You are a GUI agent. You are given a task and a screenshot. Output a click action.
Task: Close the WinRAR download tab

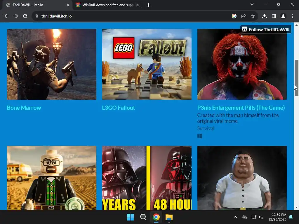[x=138, y=5]
